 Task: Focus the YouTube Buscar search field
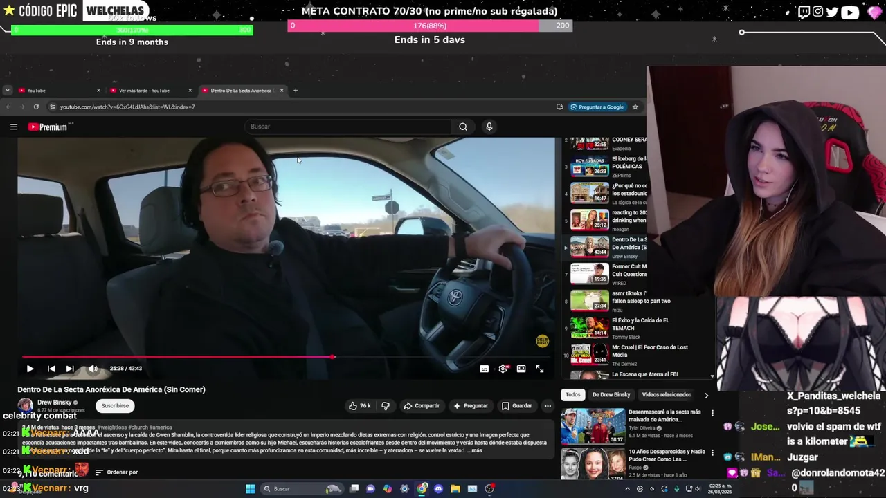(348, 127)
